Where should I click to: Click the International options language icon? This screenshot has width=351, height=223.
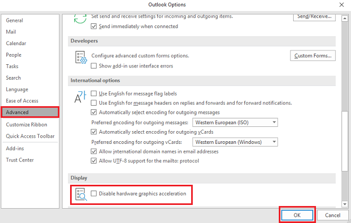point(80,97)
